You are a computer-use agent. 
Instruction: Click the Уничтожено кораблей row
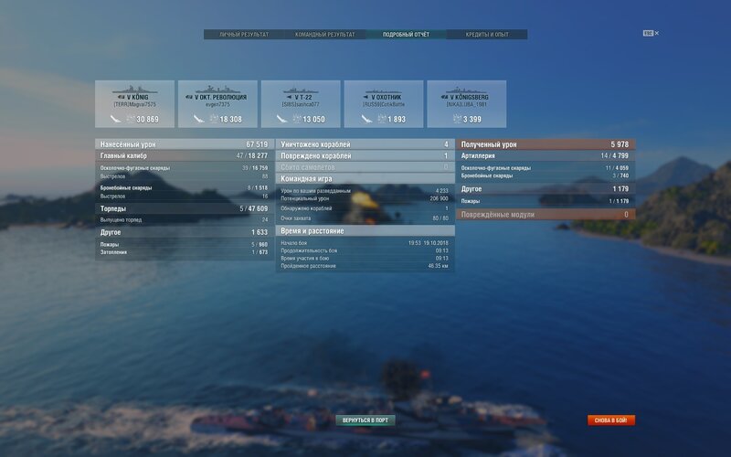point(365,144)
